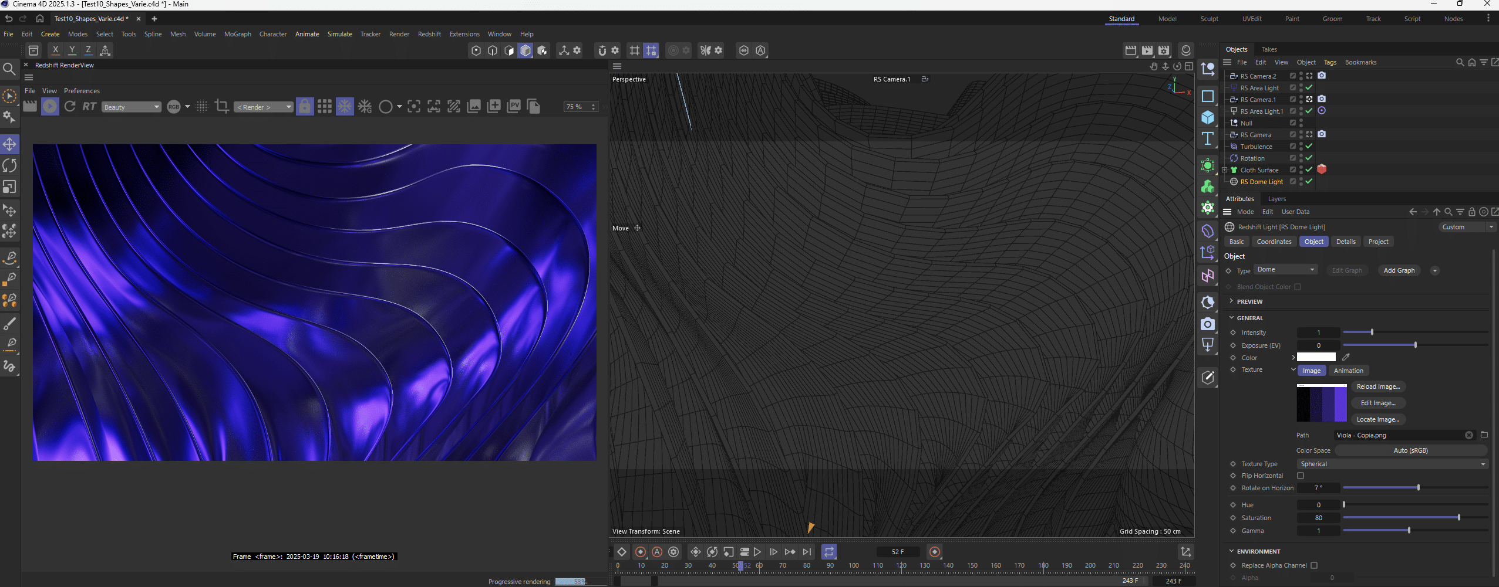Open the Custom layout dropdown in Attributes

(x=1468, y=227)
